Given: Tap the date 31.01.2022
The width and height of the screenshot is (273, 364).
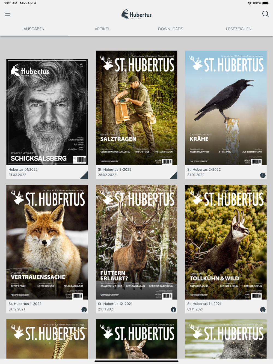Looking at the screenshot, I should (196, 175).
